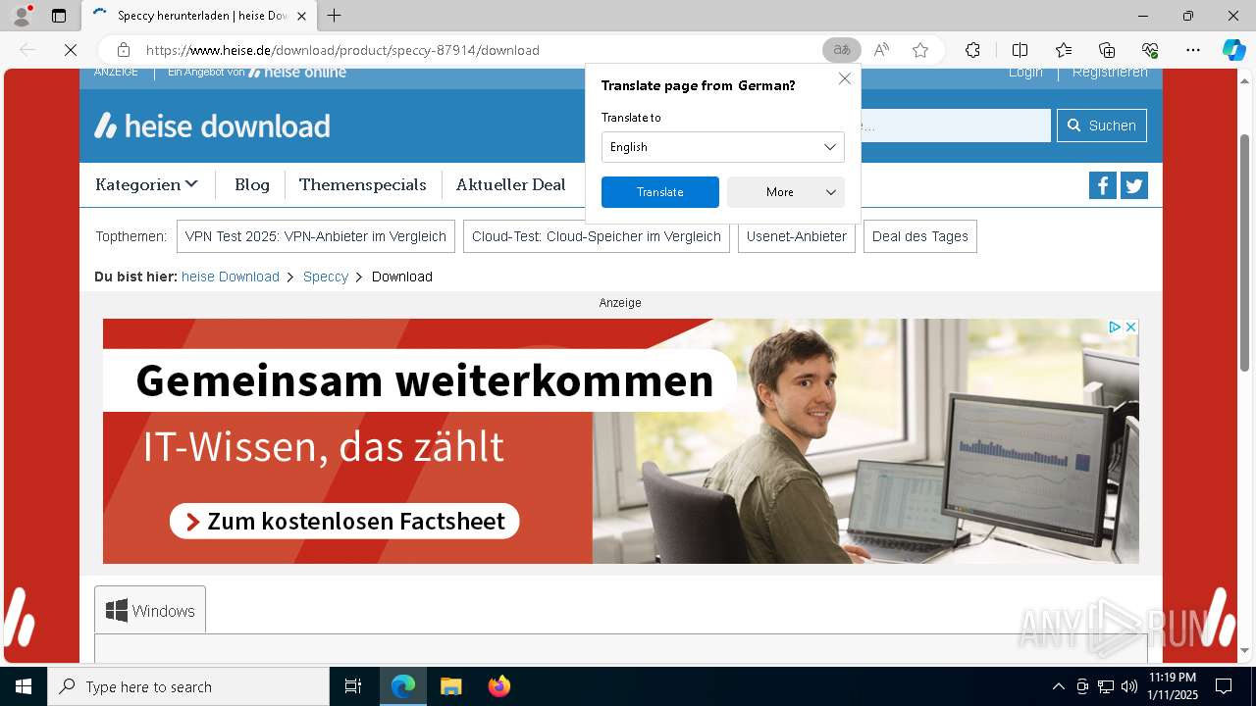Click the AdChoices icon on banner
Image resolution: width=1256 pixels, height=706 pixels.
(1115, 327)
